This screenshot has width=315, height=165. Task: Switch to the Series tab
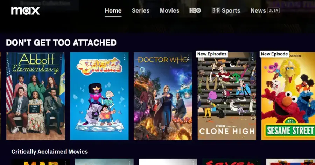pos(141,10)
